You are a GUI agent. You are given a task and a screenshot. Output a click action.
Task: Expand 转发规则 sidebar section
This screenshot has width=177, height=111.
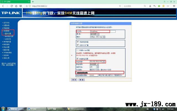tap(6, 44)
